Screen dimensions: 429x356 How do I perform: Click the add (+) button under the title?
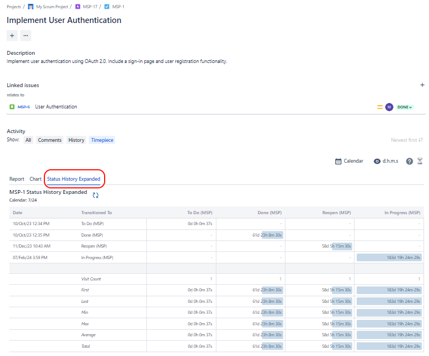pos(12,36)
